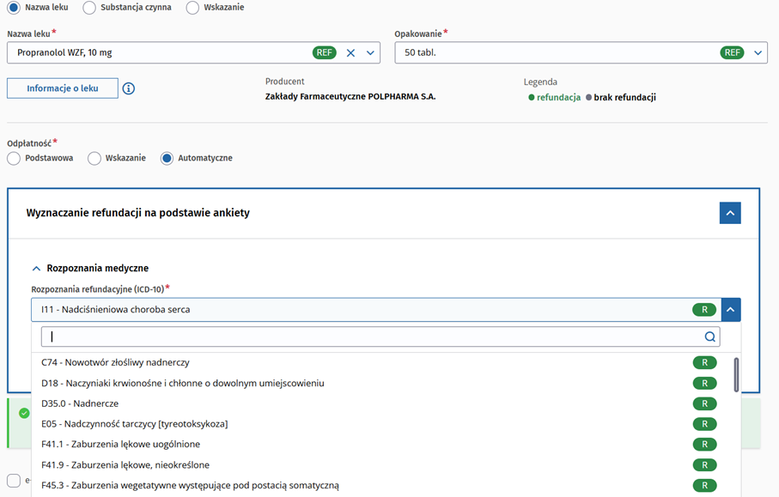Click R badge on the C74 row
779x497 pixels.
(704, 363)
